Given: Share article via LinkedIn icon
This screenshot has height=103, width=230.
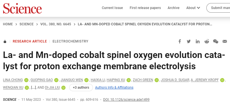Looking at the screenshot, I should (198, 42).
